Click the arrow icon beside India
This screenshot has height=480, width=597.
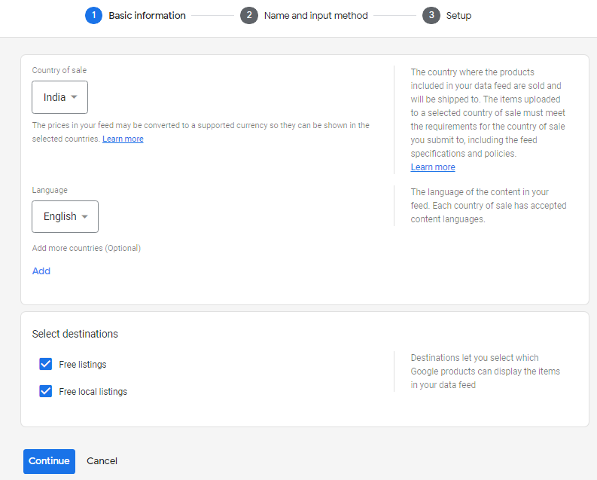pos(75,97)
